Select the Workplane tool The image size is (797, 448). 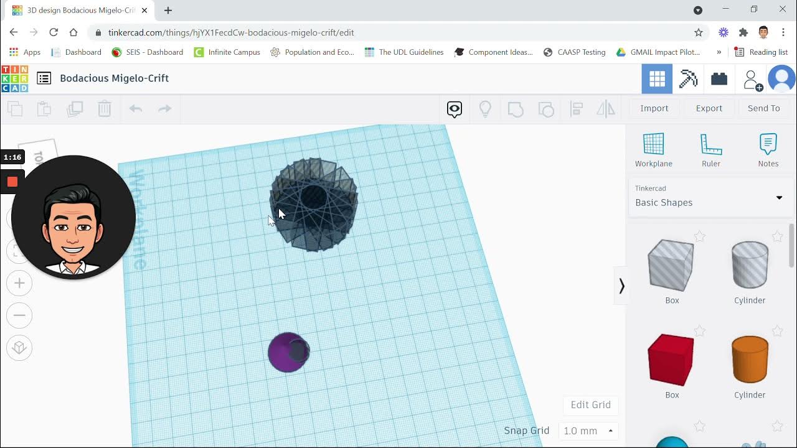tap(654, 150)
